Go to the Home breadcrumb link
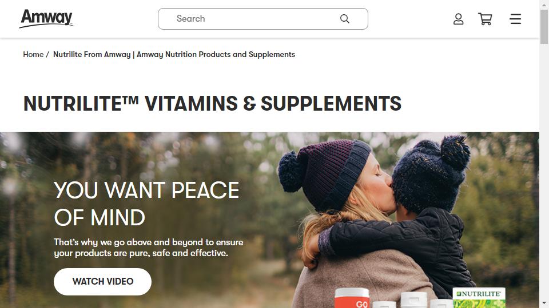This screenshot has height=308, width=549. click(33, 55)
